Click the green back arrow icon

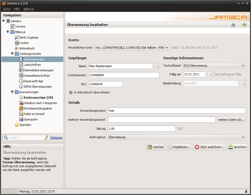(x=244, y=25)
